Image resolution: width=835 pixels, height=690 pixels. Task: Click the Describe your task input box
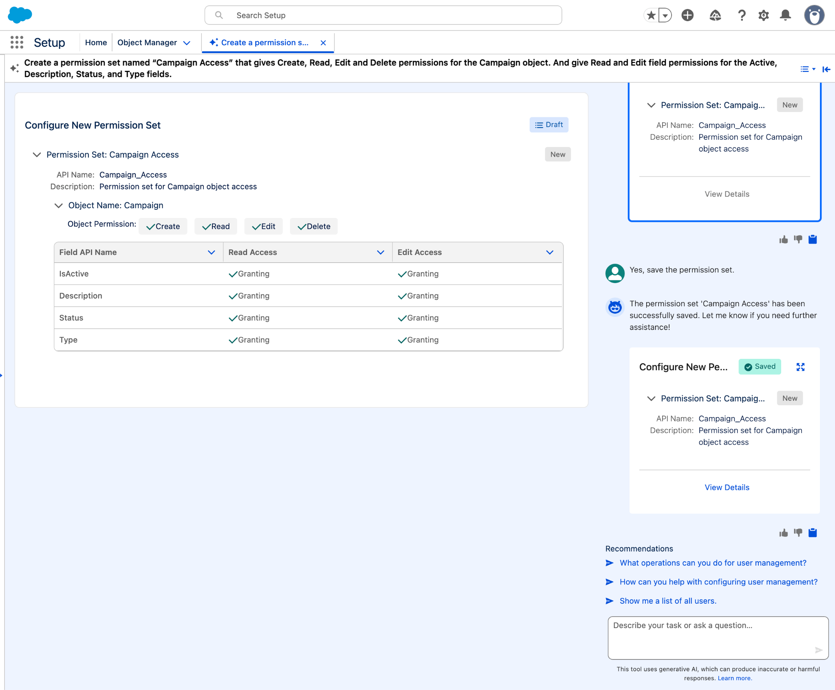tap(718, 638)
